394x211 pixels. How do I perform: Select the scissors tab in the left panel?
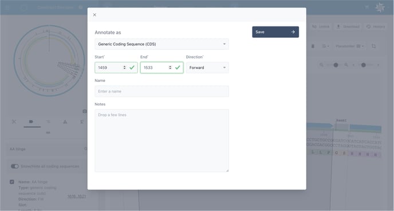coord(14,122)
